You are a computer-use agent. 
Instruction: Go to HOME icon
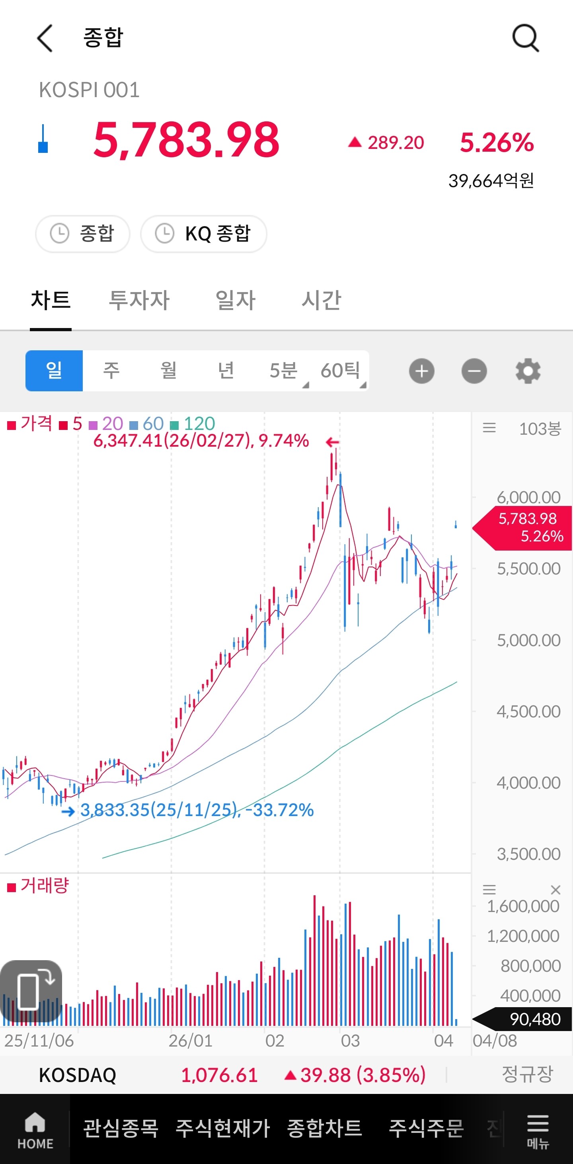point(35,1131)
